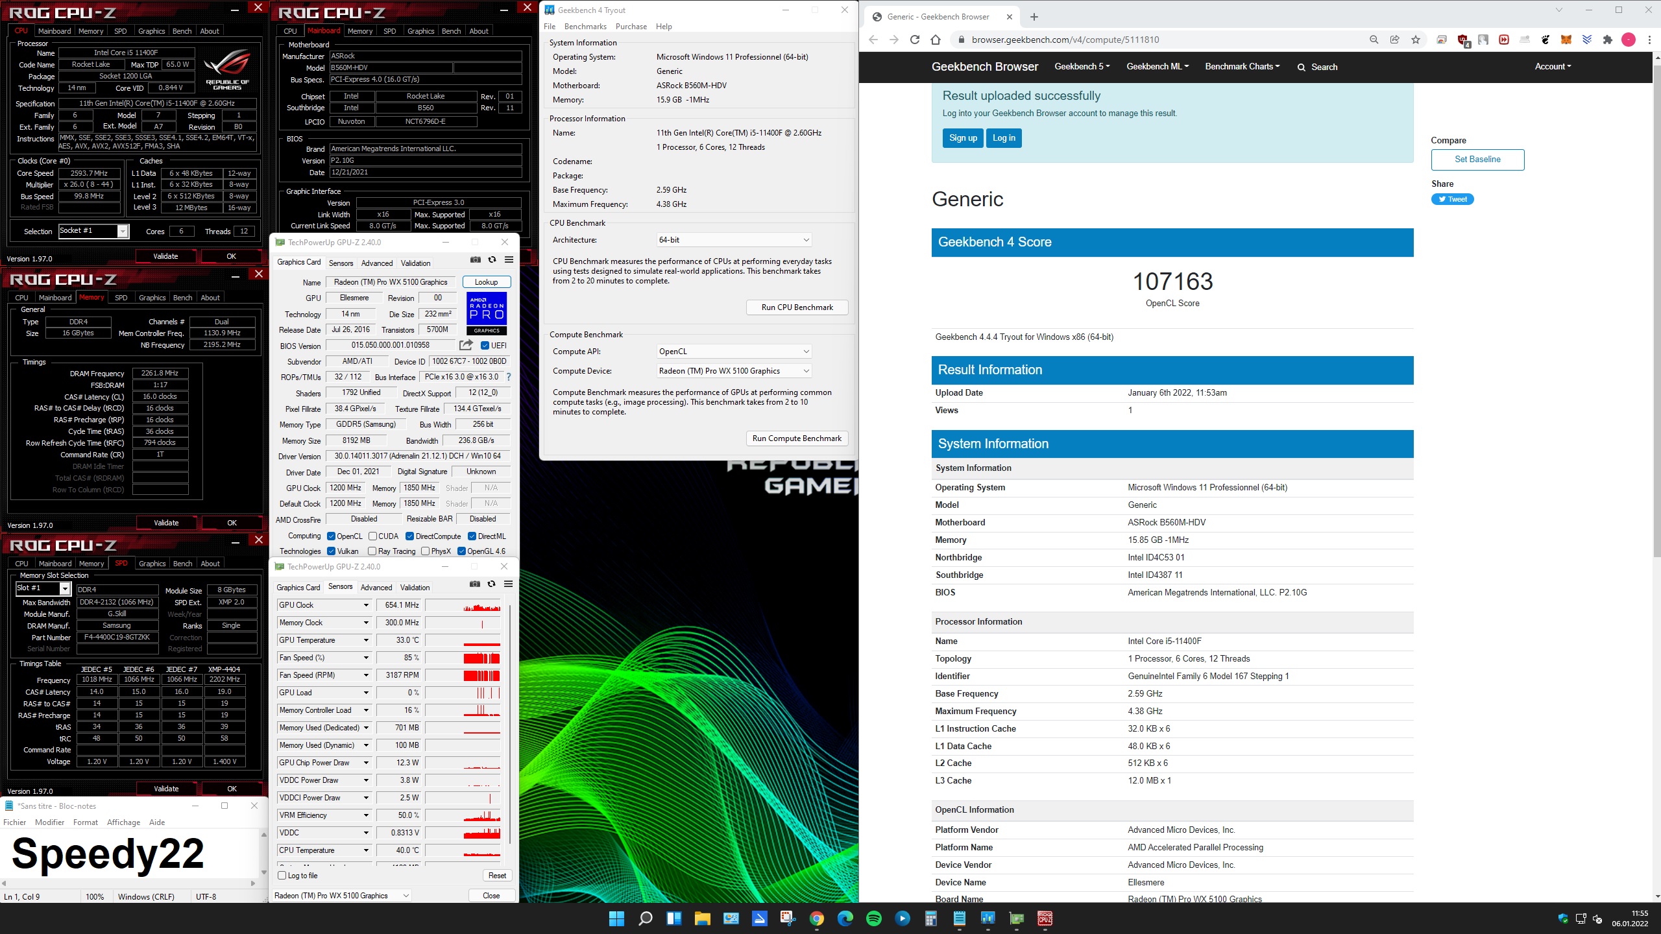Click Sign up button on Geekbench Browser
Image resolution: width=1661 pixels, height=934 pixels.
click(x=963, y=138)
